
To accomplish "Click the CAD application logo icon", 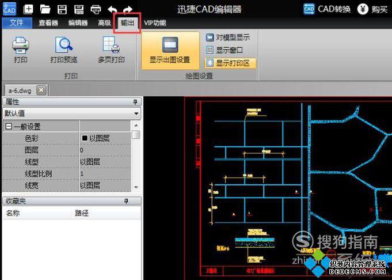I will tap(10, 9).
